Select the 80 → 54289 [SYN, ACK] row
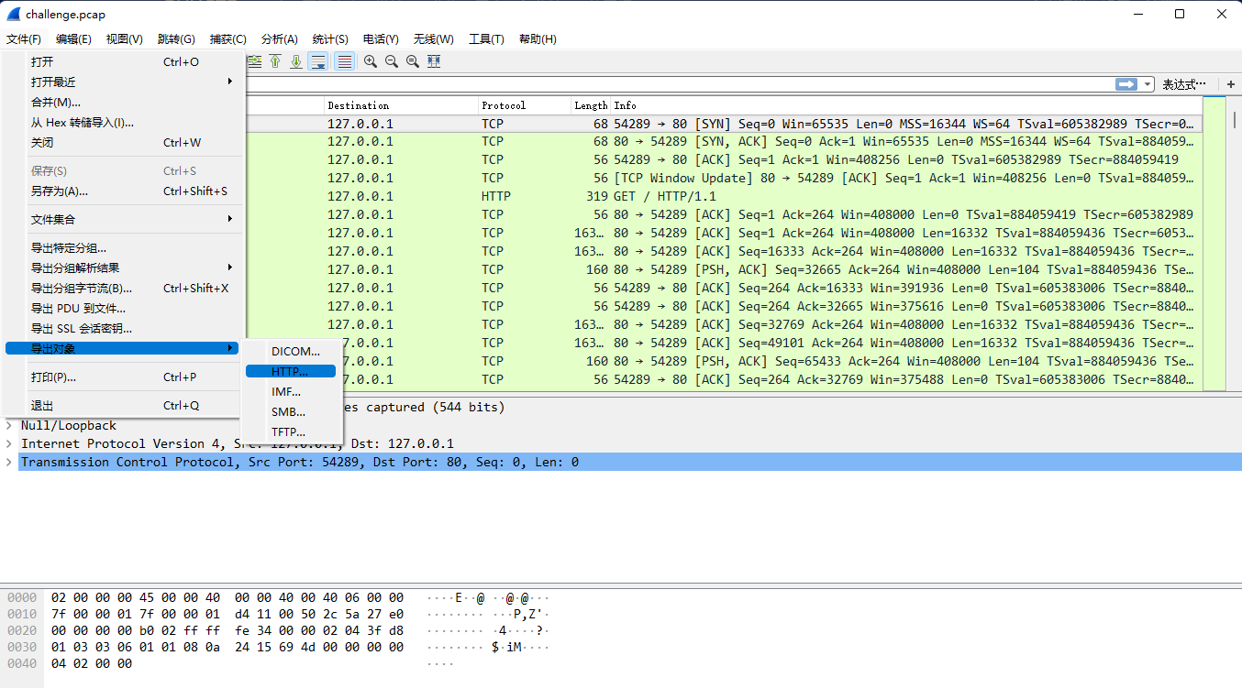The width and height of the screenshot is (1242, 688). [723, 141]
